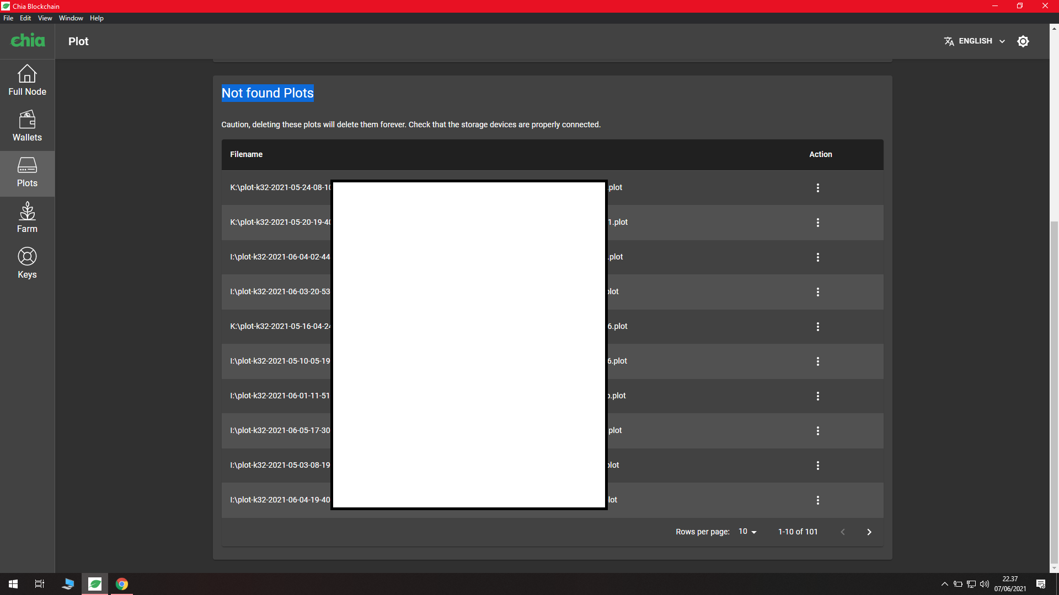Open the Window menu
This screenshot has height=595, width=1059.
point(71,18)
